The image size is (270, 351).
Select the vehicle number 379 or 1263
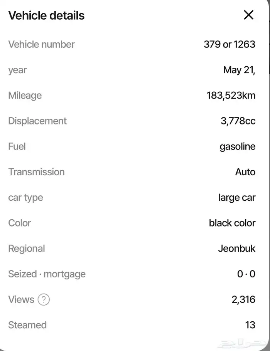click(x=229, y=44)
